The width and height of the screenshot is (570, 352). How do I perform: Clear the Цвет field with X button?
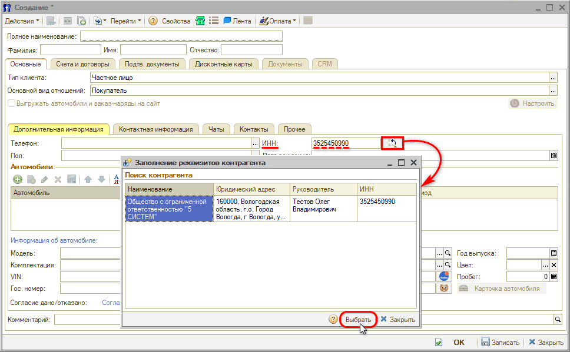(x=553, y=265)
